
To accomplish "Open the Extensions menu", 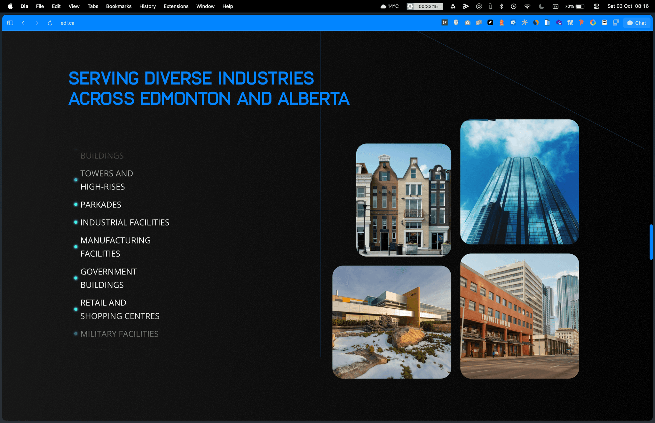I will pos(176,6).
